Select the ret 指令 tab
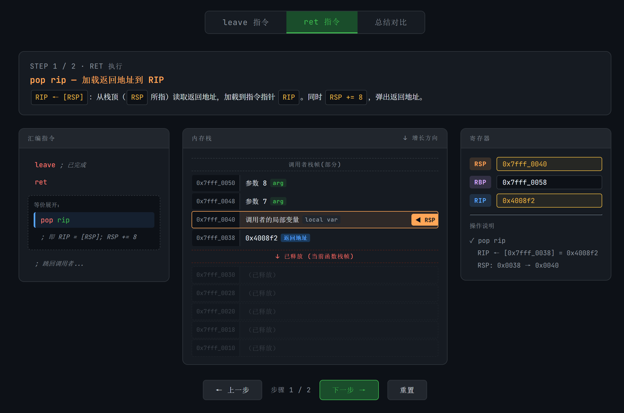624x413 pixels. click(x=322, y=22)
